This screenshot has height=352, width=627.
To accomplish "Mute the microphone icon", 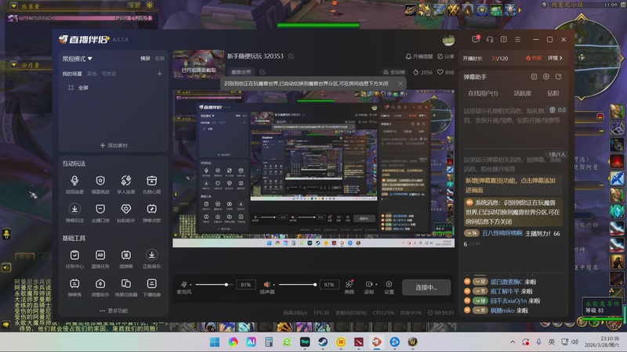I will pyautogui.click(x=183, y=284).
